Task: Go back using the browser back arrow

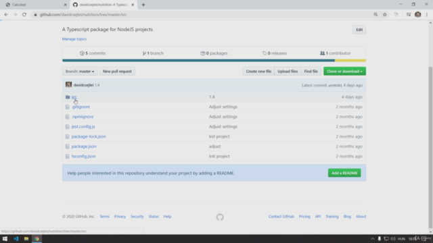Action: [x=6, y=15]
